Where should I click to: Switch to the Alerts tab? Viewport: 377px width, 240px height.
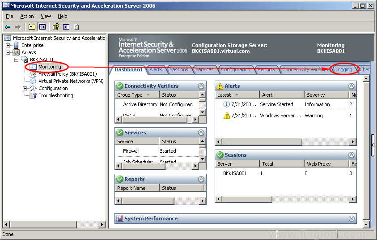(x=156, y=69)
